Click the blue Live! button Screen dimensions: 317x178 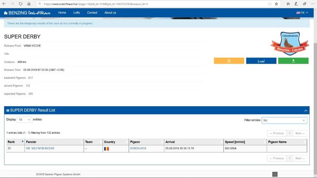click(261, 61)
